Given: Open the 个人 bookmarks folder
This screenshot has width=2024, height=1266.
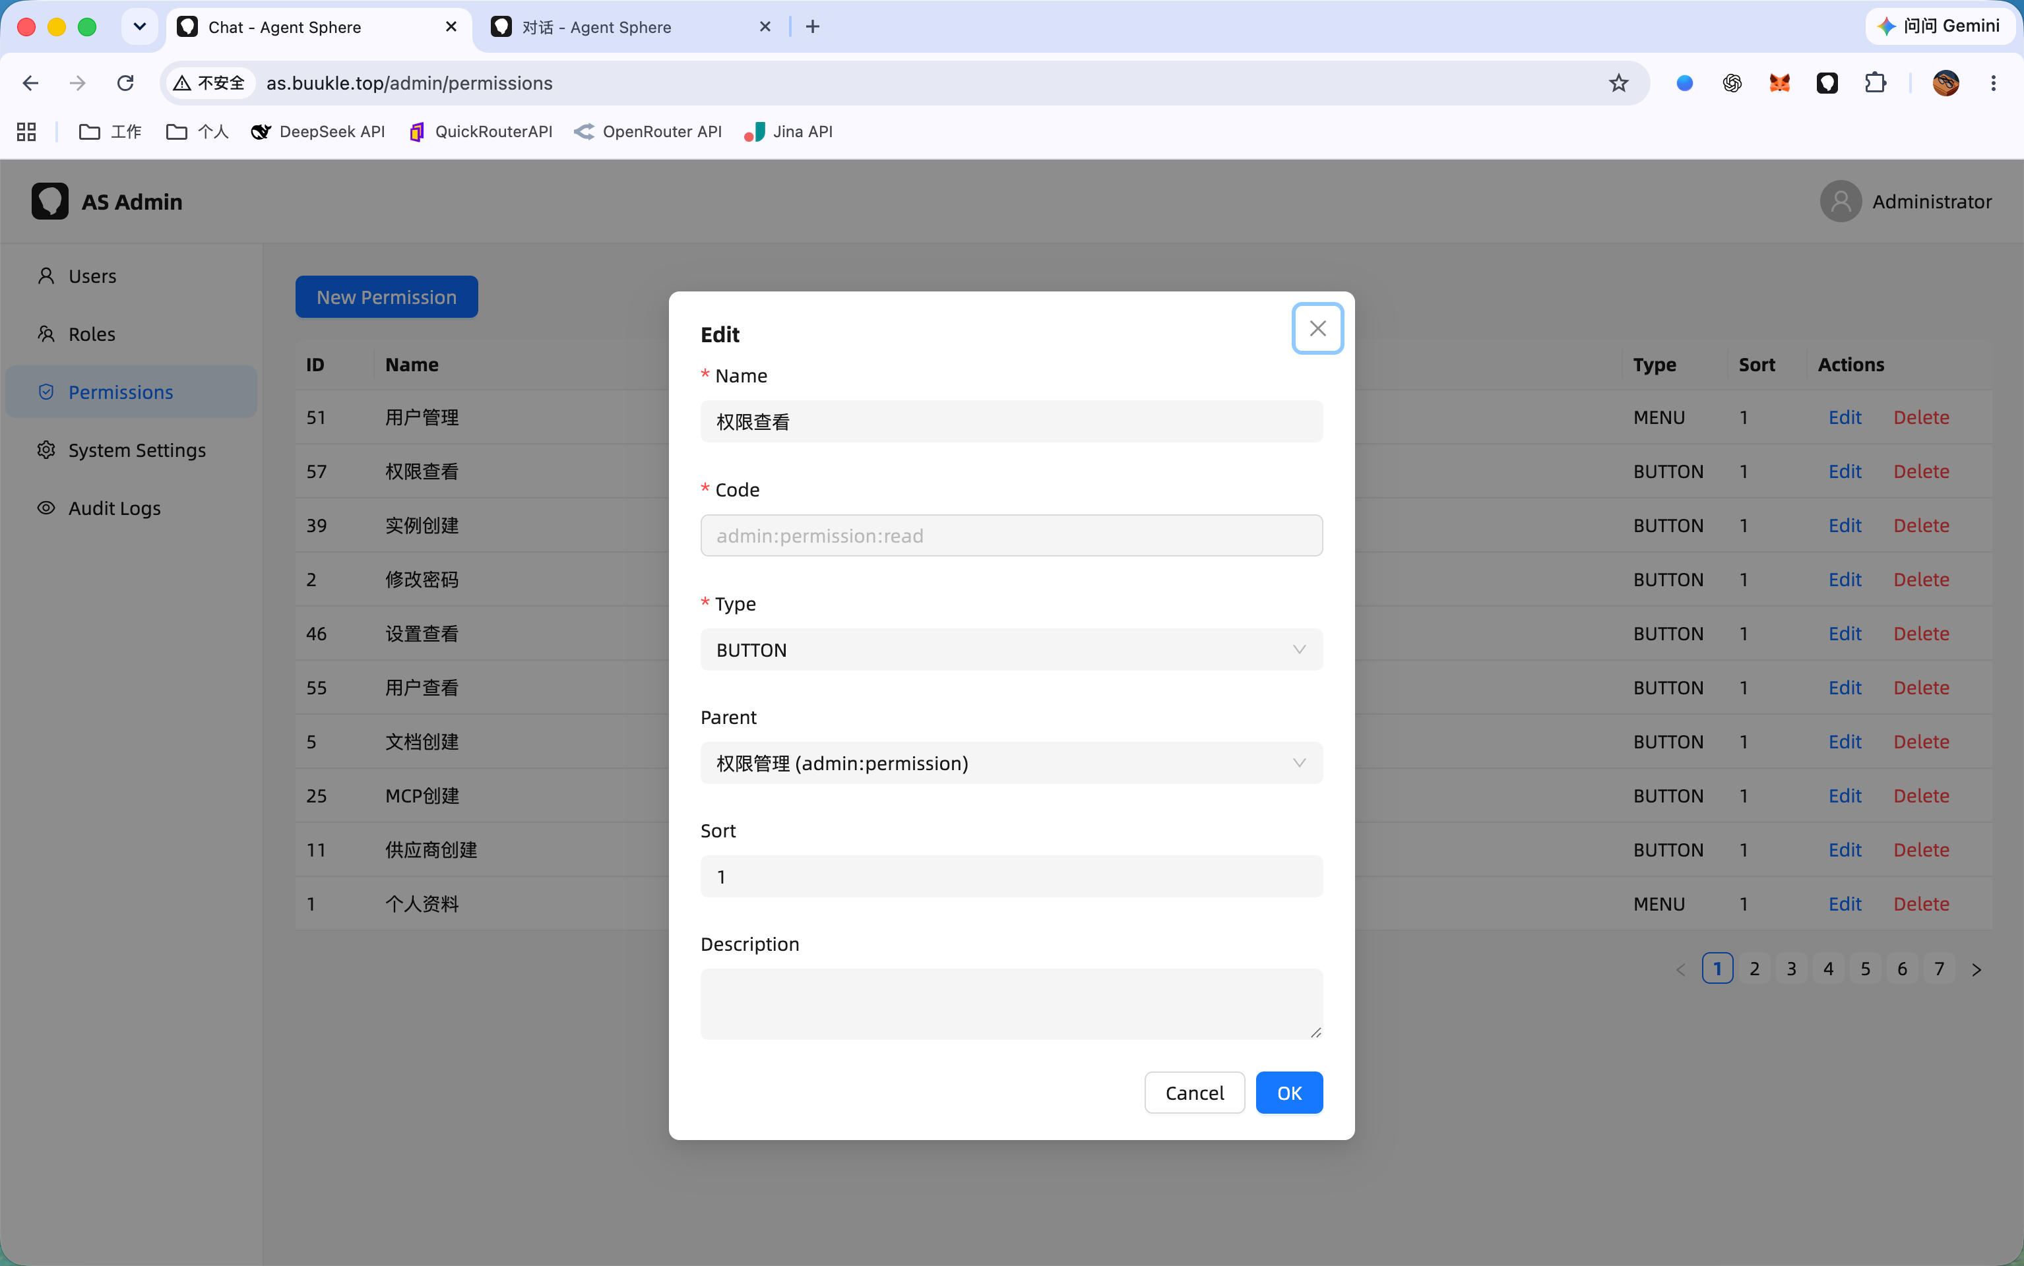Looking at the screenshot, I should pos(197,131).
